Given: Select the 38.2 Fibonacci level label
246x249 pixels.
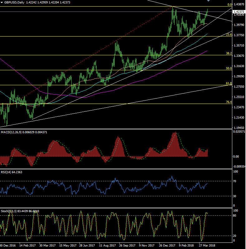Looking at the screenshot, I should pyautogui.click(x=229, y=53).
